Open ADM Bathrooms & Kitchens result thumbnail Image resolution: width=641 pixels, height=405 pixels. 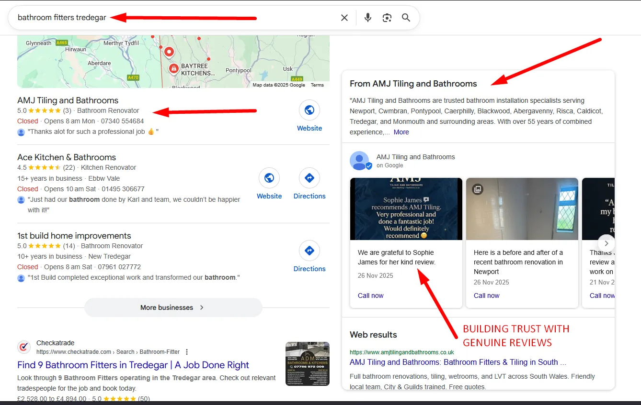(x=308, y=364)
